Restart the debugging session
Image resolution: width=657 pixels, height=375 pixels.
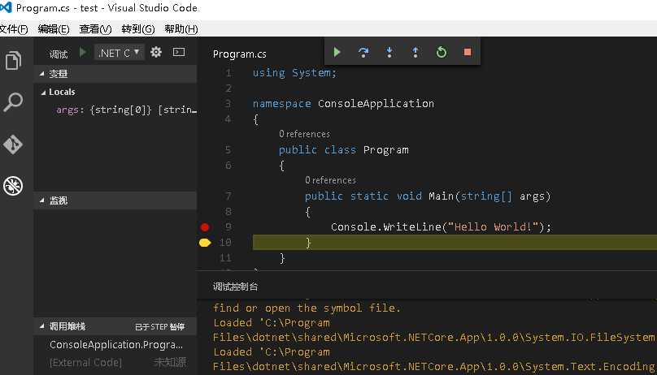[x=442, y=52]
